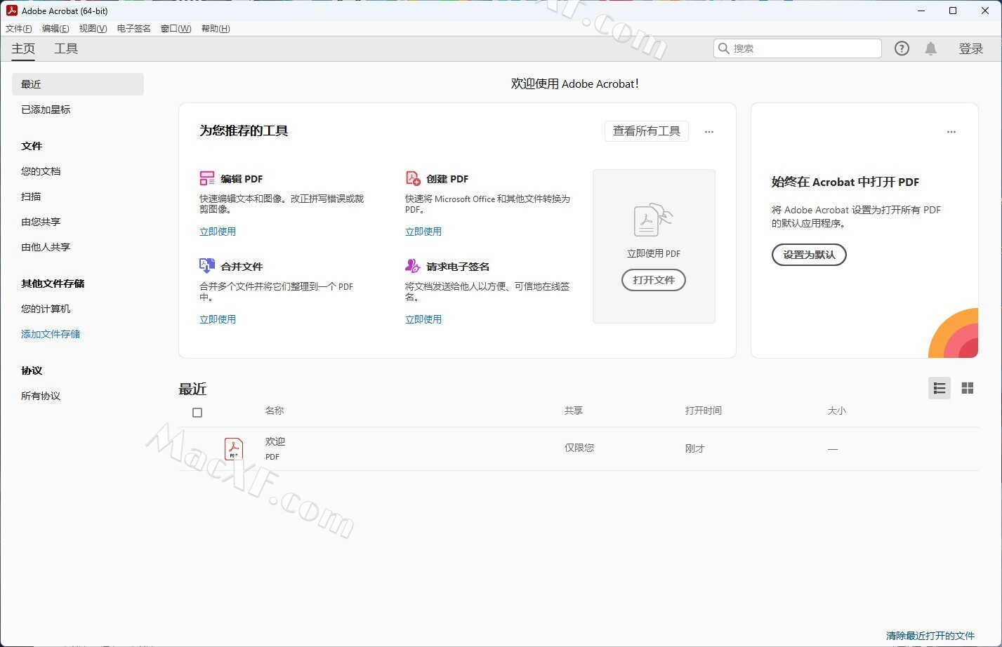
Task: Click the 共享 column header
Action: (574, 411)
